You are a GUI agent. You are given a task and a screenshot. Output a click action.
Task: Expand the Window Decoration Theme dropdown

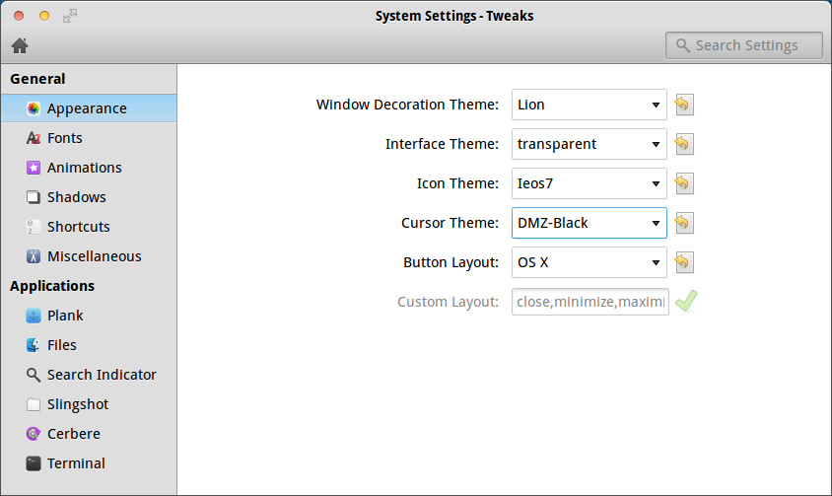coord(589,105)
